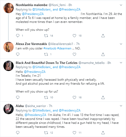Viewport: 126px width, 137px height.
Task: Share Nonhlanhla malembe's tweet
Action: pos(103,36)
